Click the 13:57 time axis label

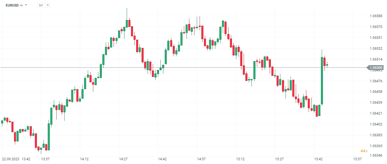(x=45, y=159)
